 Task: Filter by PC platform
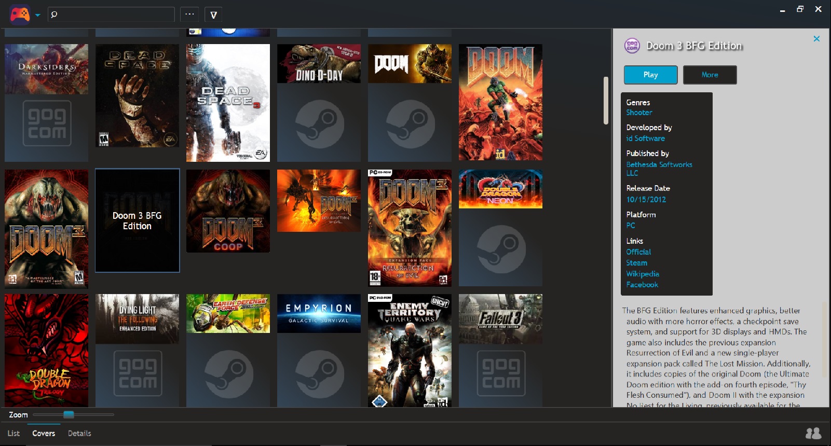coord(631,226)
